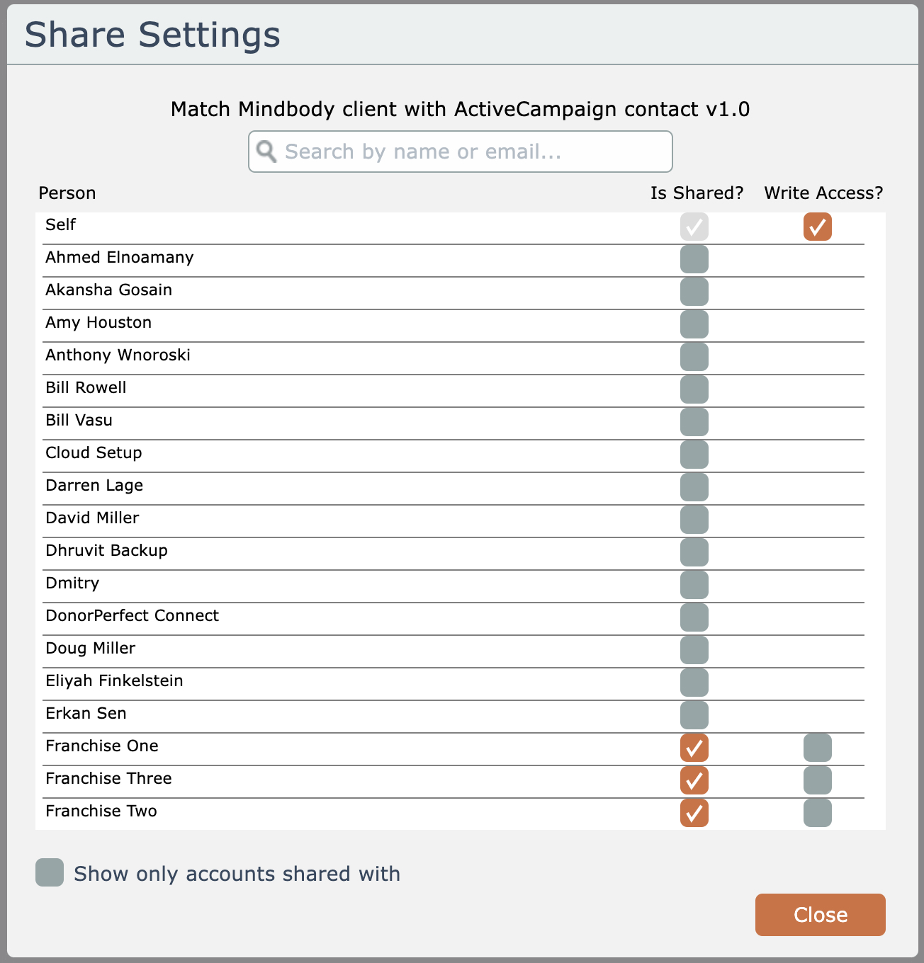Tick the share box for Erkan Sen

pos(694,715)
